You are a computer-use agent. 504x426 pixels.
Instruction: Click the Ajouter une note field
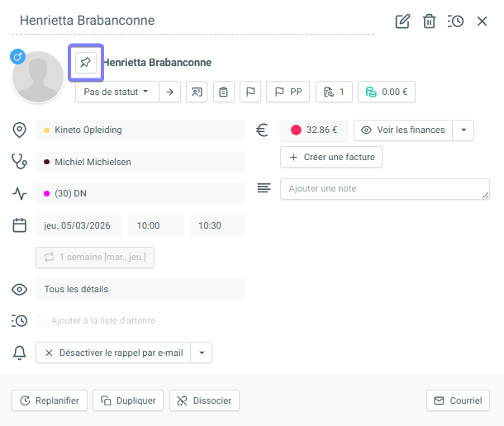coord(384,189)
